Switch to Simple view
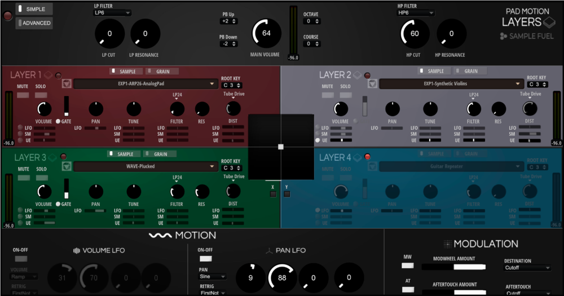The image size is (564, 296). (34, 9)
